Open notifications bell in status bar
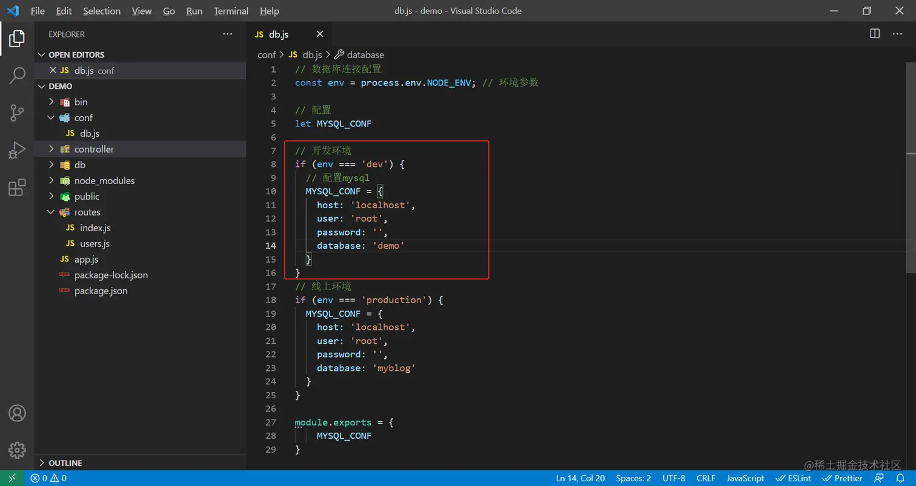The image size is (916, 486). 900,478
